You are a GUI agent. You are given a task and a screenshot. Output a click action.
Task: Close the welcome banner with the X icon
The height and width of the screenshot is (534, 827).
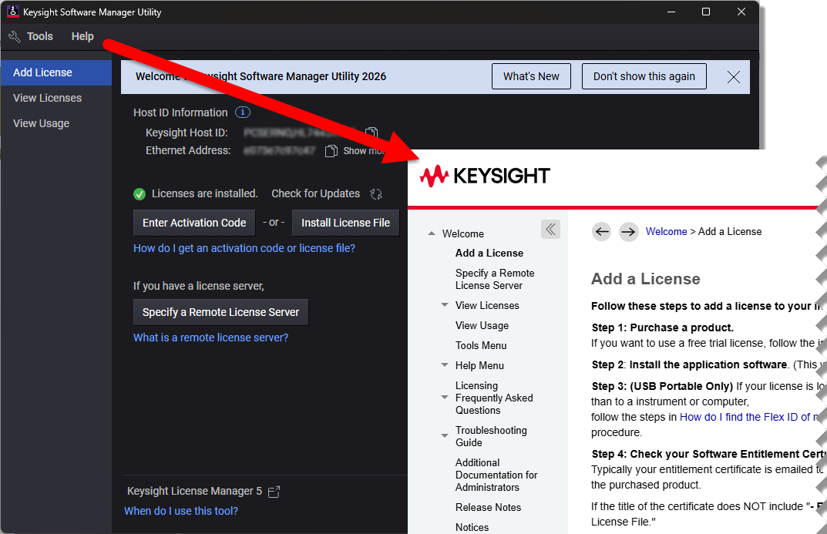[734, 77]
